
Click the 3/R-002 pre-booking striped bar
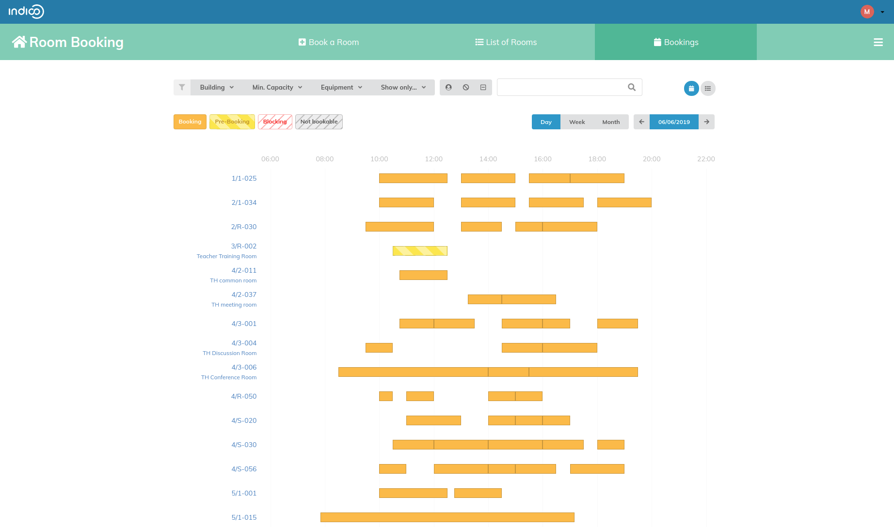(x=420, y=251)
